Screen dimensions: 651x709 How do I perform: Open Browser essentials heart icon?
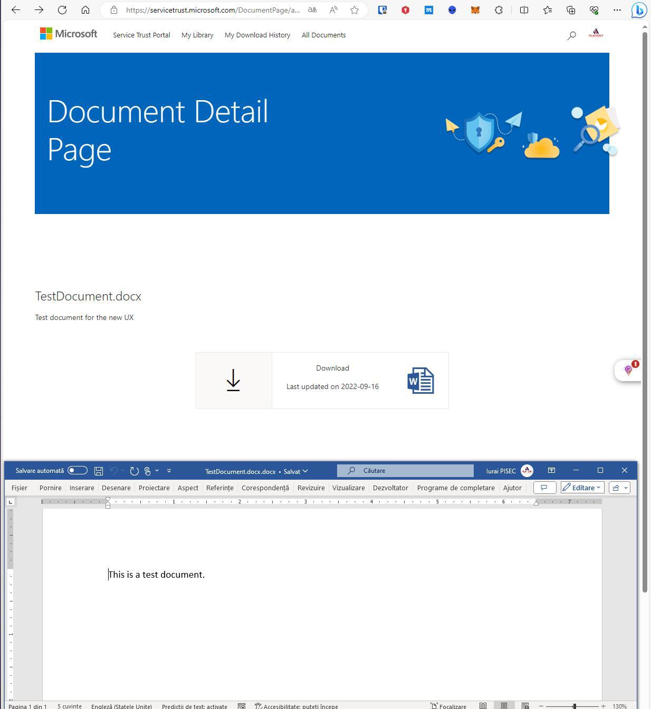[594, 10]
